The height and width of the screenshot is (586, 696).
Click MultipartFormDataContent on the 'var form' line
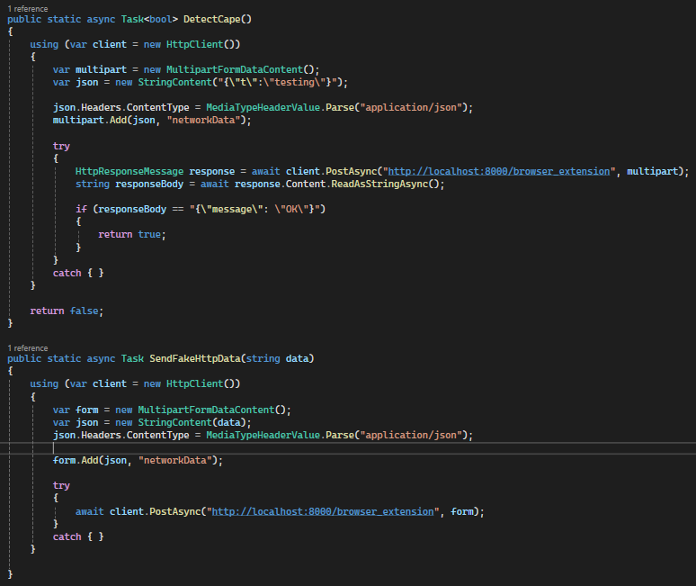coord(206,410)
